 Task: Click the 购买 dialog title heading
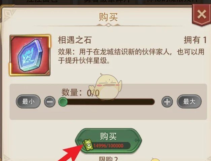tap(108, 17)
